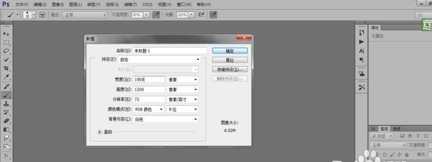Click the 确定 button
This screenshot has height=162, width=432.
pyautogui.click(x=230, y=51)
